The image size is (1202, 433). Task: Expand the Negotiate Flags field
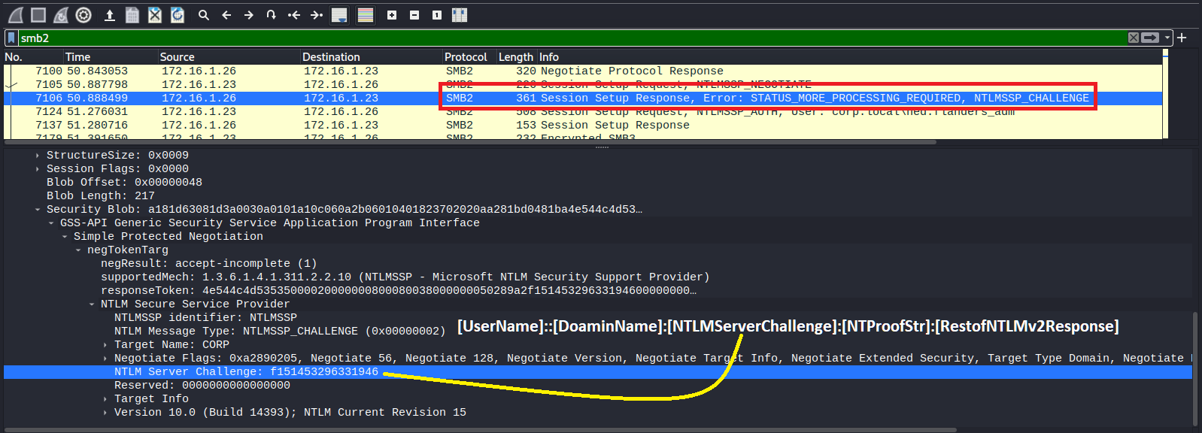click(x=105, y=359)
